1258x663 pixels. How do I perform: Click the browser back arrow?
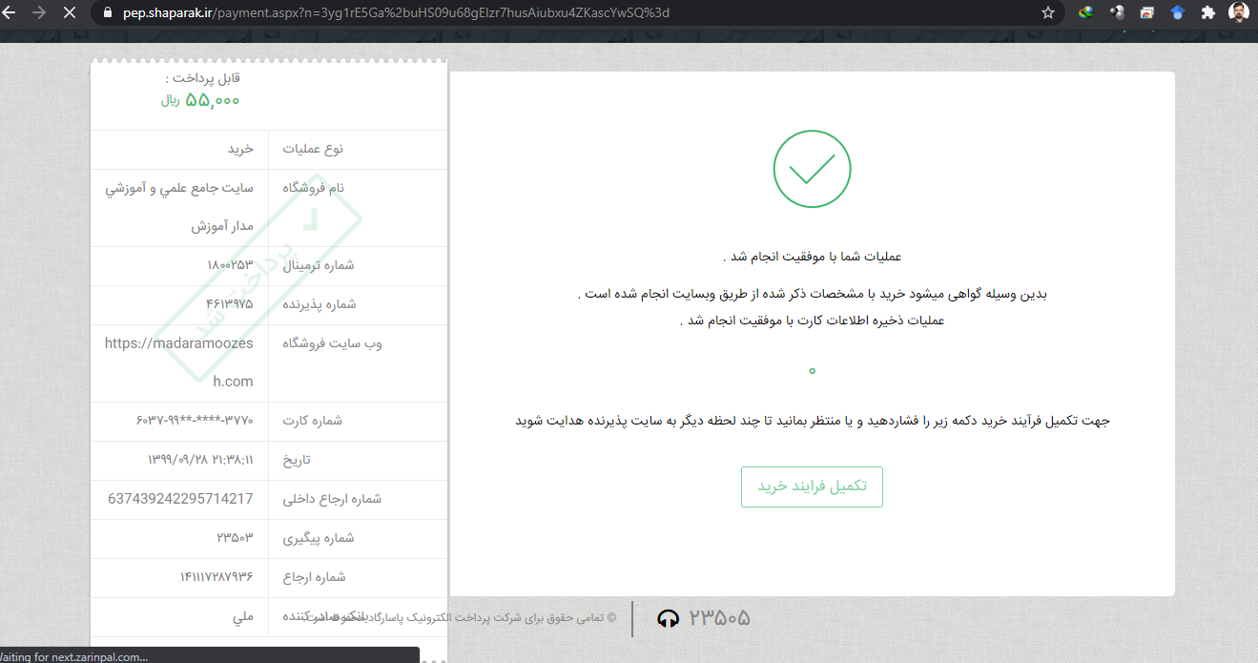tap(10, 13)
